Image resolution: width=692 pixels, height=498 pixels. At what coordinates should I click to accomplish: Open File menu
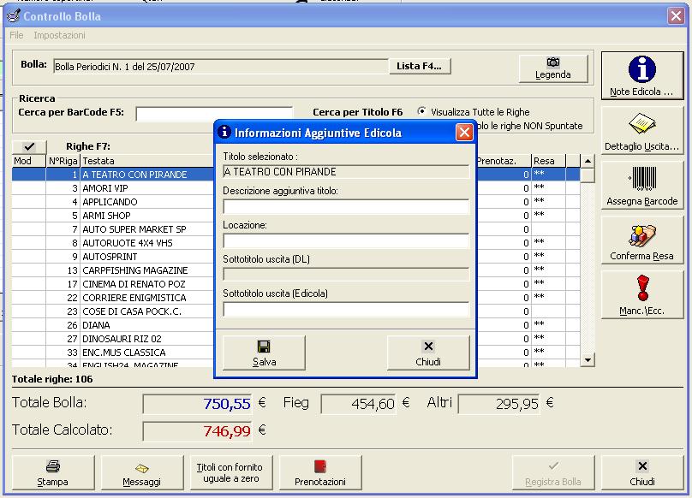[x=16, y=35]
